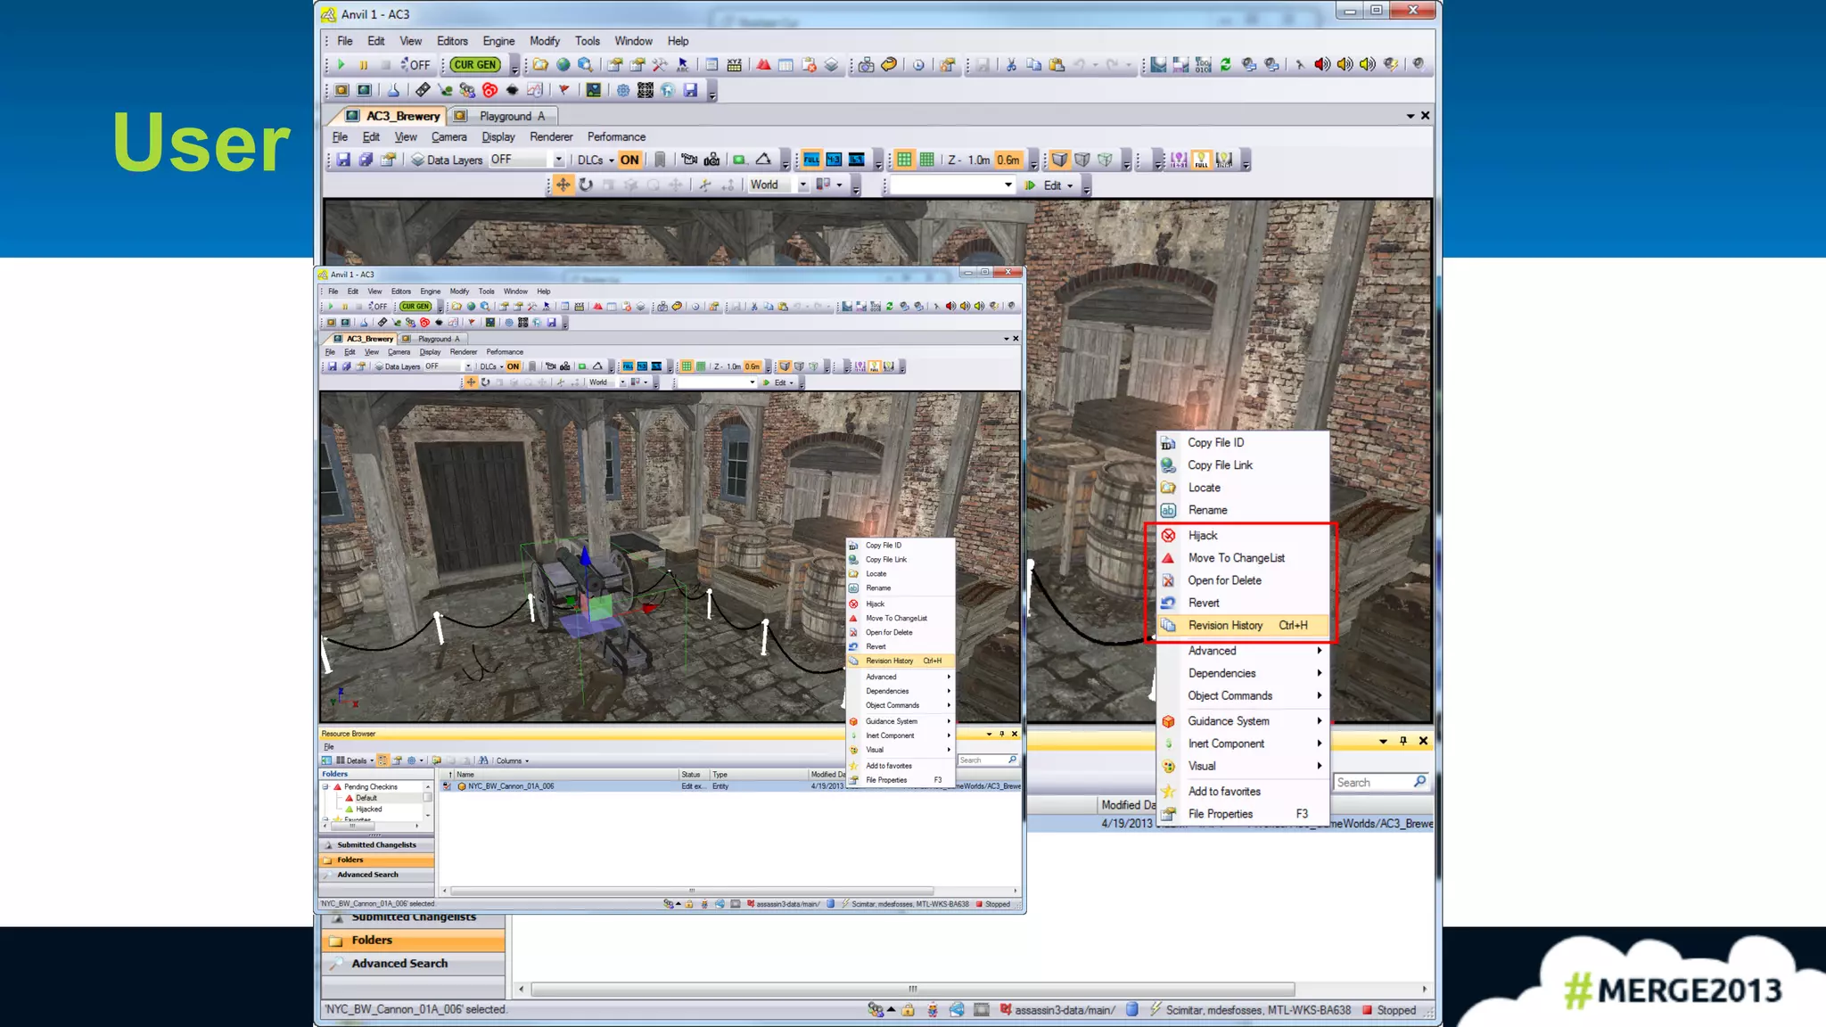Open the Columns dropdown in the small Resource Browser
1826x1027 pixels.
[x=513, y=760]
